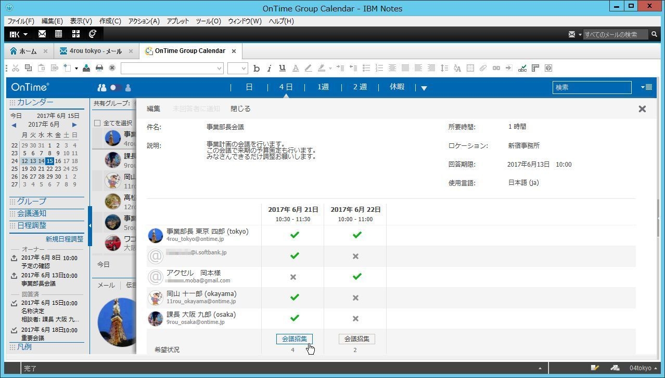Click the spell check icon

[522, 68]
